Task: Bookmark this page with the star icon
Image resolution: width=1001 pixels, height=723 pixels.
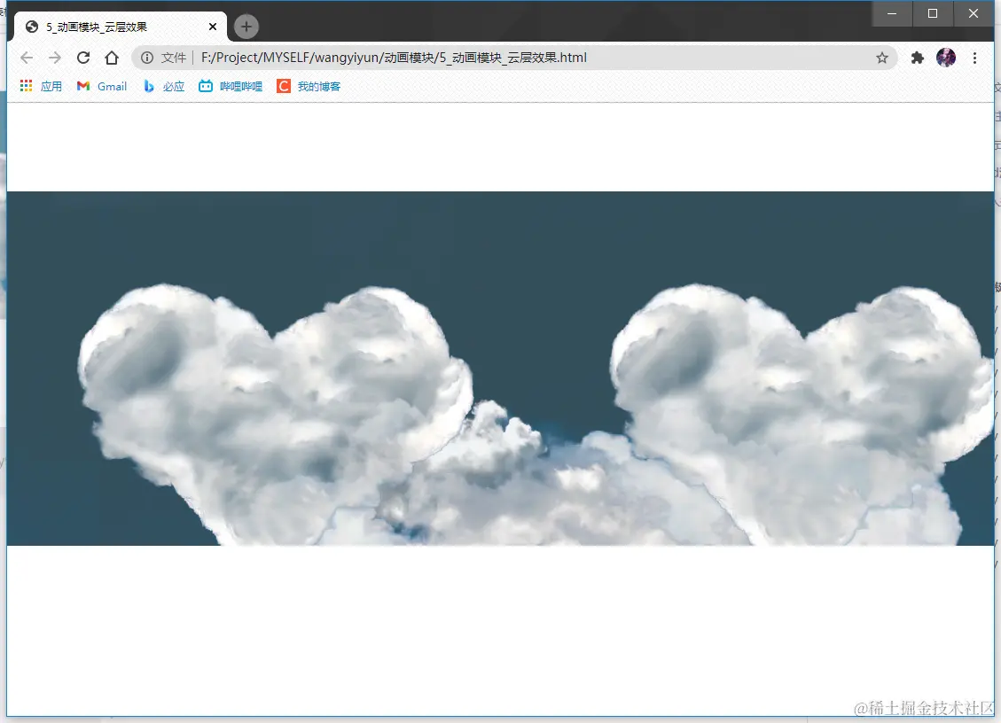Action: pos(881,58)
